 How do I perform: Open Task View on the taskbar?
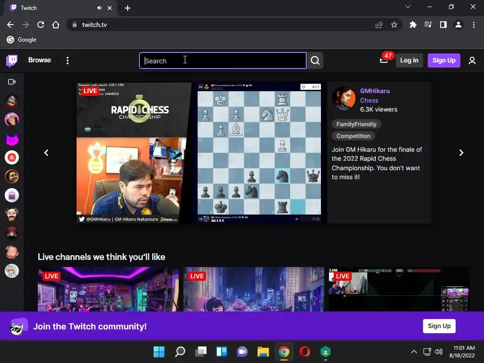[x=200, y=352]
